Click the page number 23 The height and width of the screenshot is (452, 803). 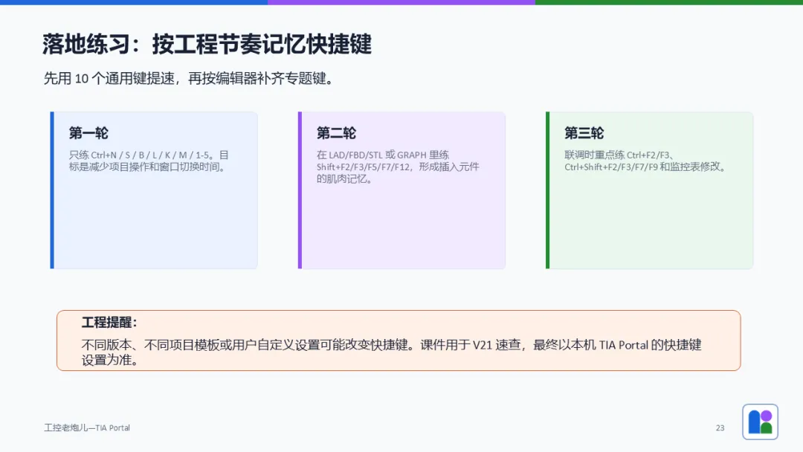pyautogui.click(x=720, y=428)
